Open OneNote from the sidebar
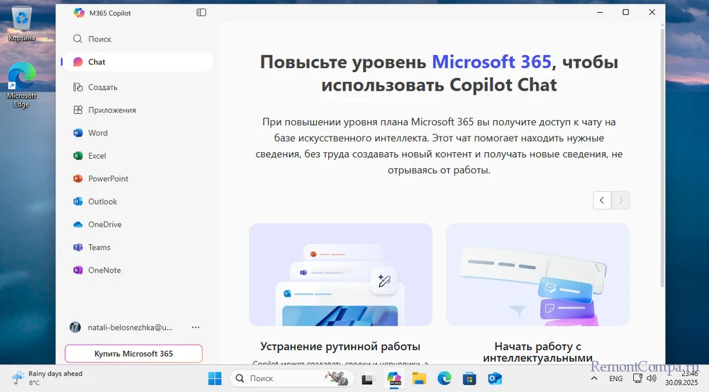Image resolution: width=709 pixels, height=392 pixels. click(x=104, y=270)
